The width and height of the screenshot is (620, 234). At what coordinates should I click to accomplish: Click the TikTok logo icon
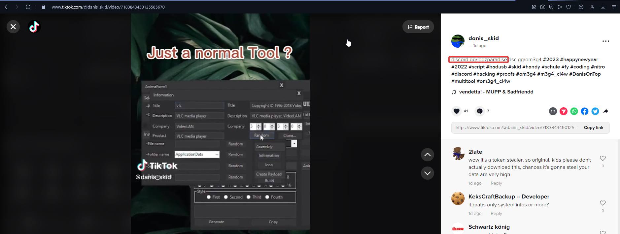[x=34, y=27]
